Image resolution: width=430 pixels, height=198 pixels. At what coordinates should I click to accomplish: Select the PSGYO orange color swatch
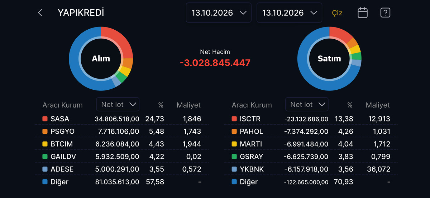click(x=45, y=132)
